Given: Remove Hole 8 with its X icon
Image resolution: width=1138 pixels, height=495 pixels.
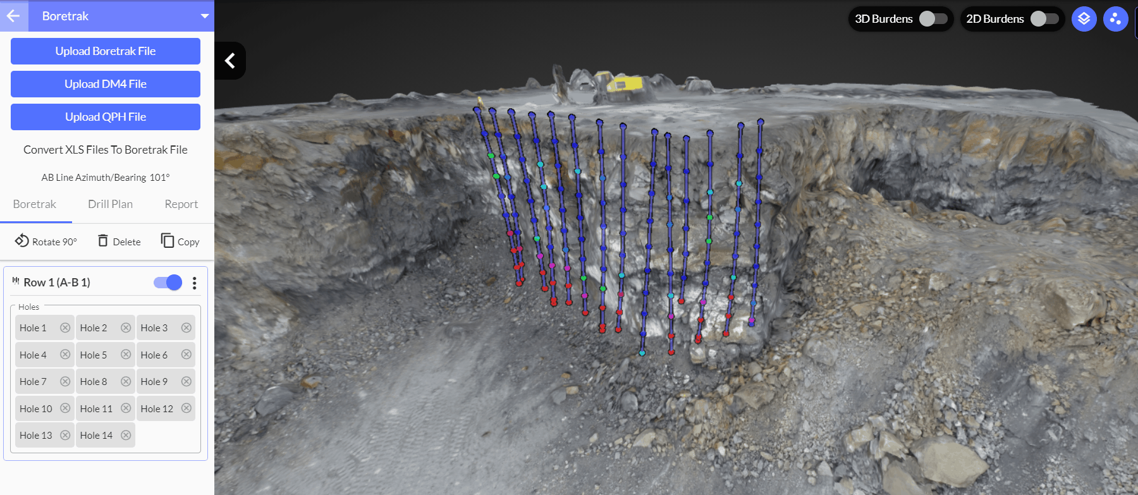Looking at the screenshot, I should point(126,381).
